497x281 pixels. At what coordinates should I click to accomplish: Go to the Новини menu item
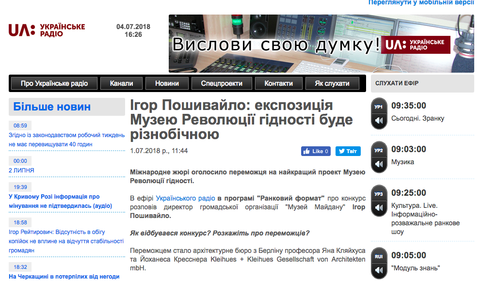(x=167, y=83)
